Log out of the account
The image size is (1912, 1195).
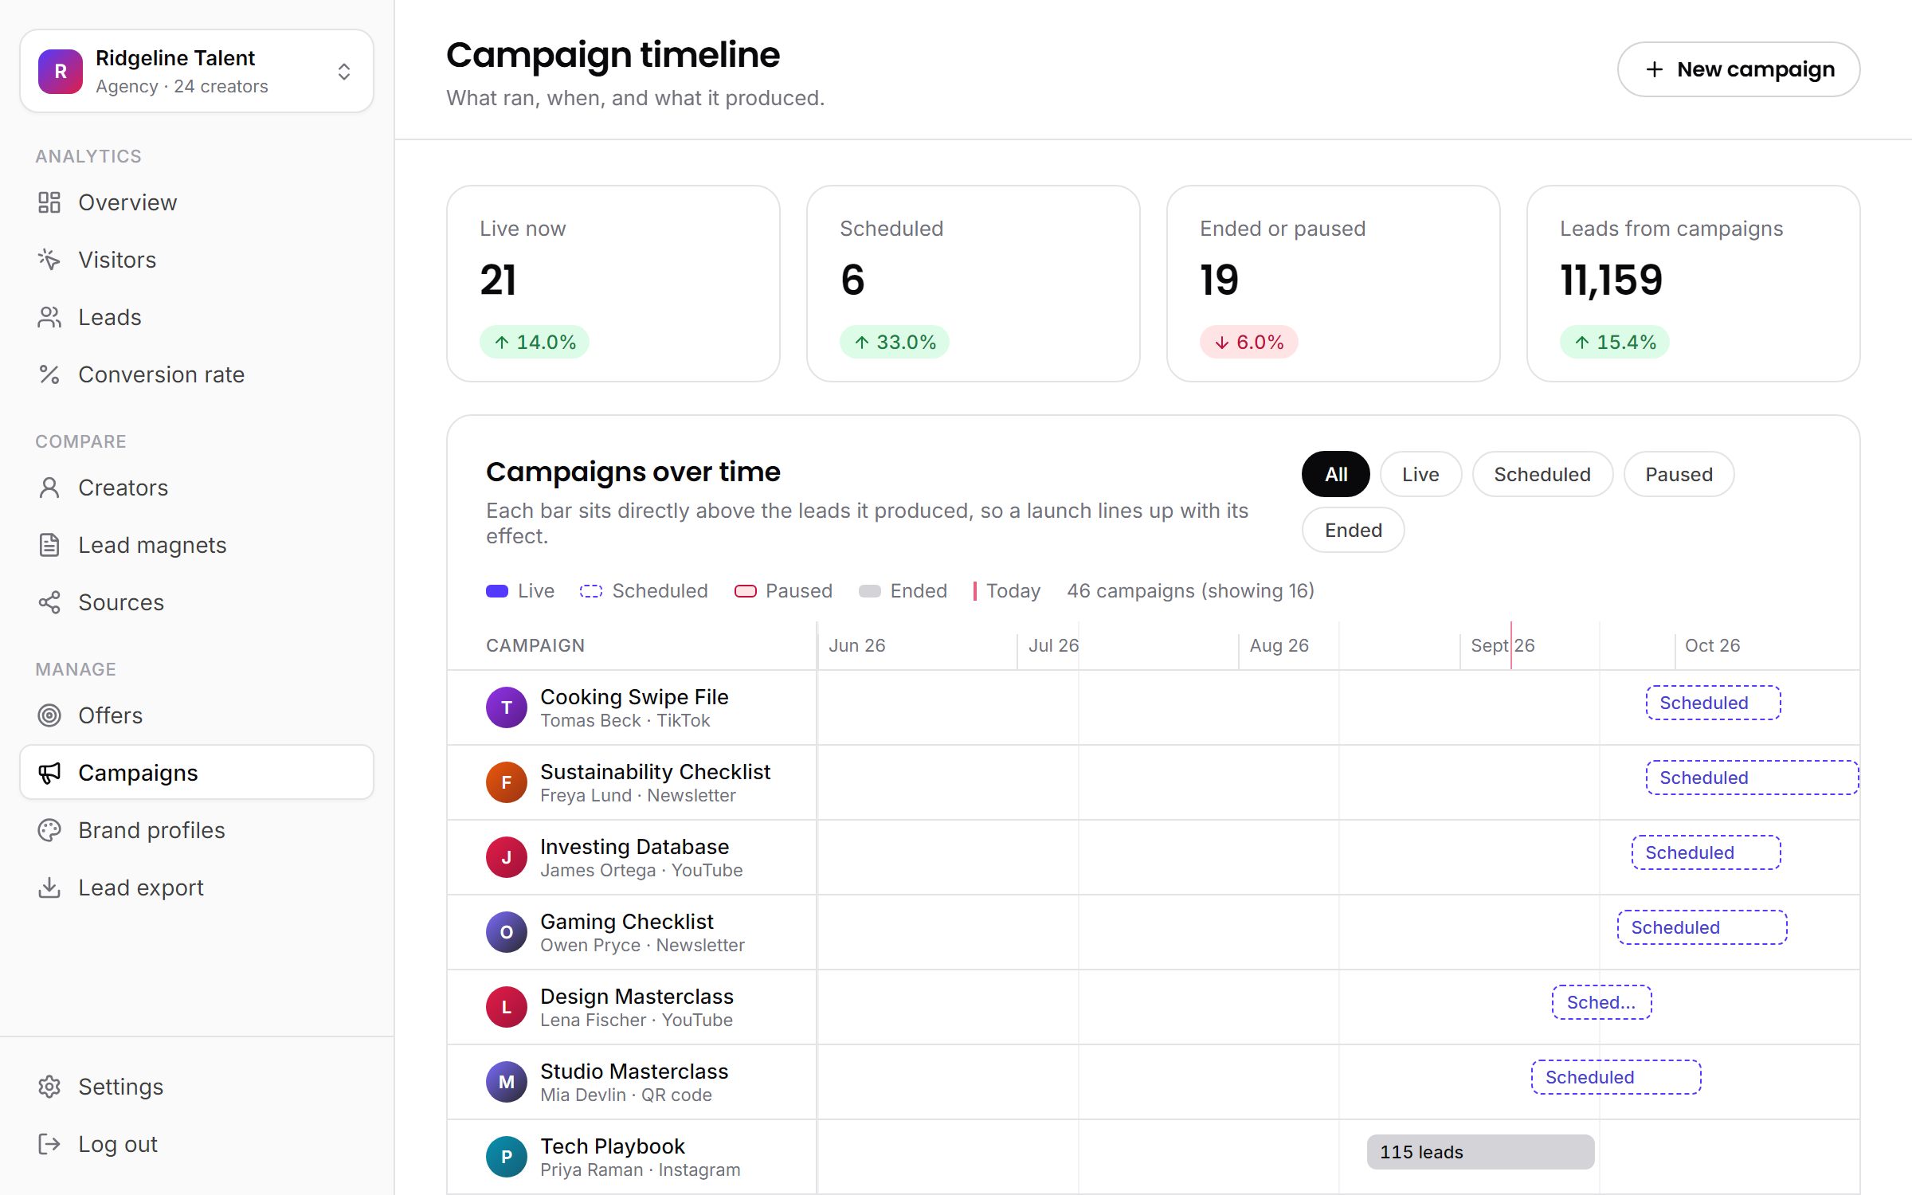pos(197,1144)
